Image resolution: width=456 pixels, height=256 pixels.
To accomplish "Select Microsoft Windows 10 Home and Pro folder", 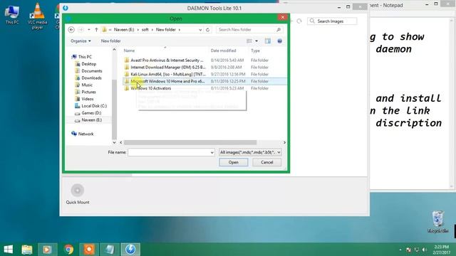I will coord(204,81).
